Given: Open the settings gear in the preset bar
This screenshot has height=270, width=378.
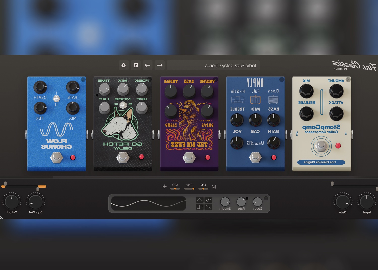Looking at the screenshot, I should point(124,65).
